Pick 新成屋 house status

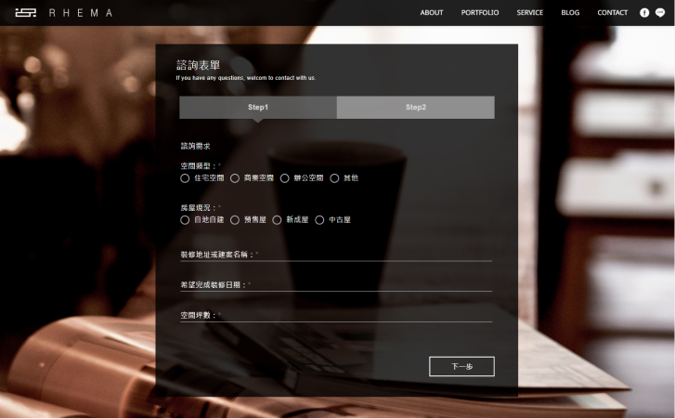(278, 220)
